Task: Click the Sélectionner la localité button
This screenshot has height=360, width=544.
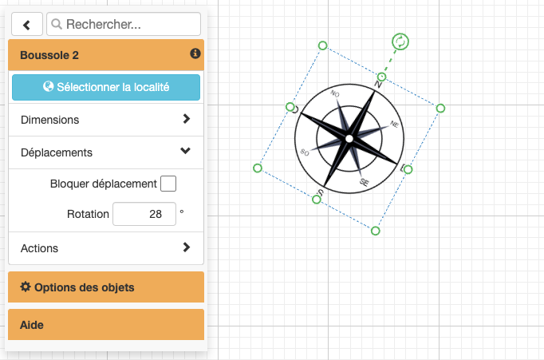Action: tap(106, 87)
